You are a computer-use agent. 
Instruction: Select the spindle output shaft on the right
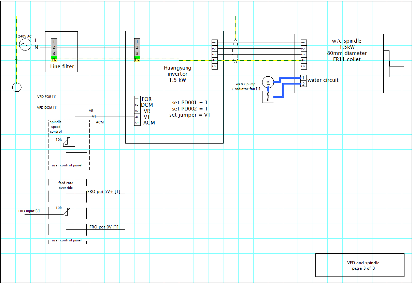[x=396, y=63]
